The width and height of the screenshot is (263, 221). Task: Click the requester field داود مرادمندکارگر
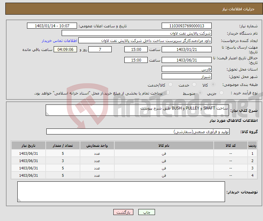145,41
